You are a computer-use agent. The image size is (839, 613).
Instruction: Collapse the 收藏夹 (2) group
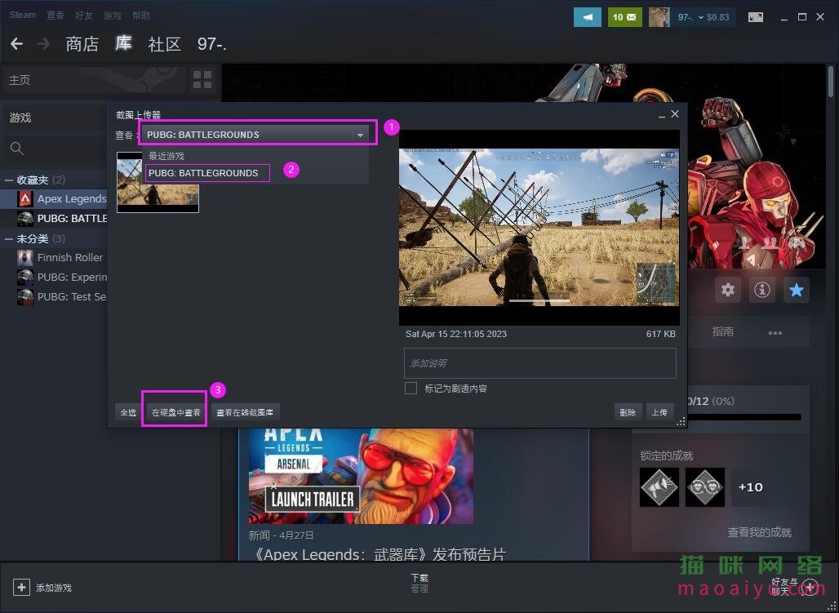[7, 179]
